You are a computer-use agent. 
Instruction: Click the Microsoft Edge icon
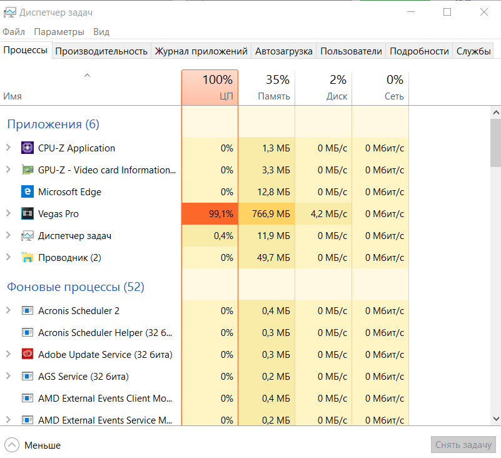28,191
